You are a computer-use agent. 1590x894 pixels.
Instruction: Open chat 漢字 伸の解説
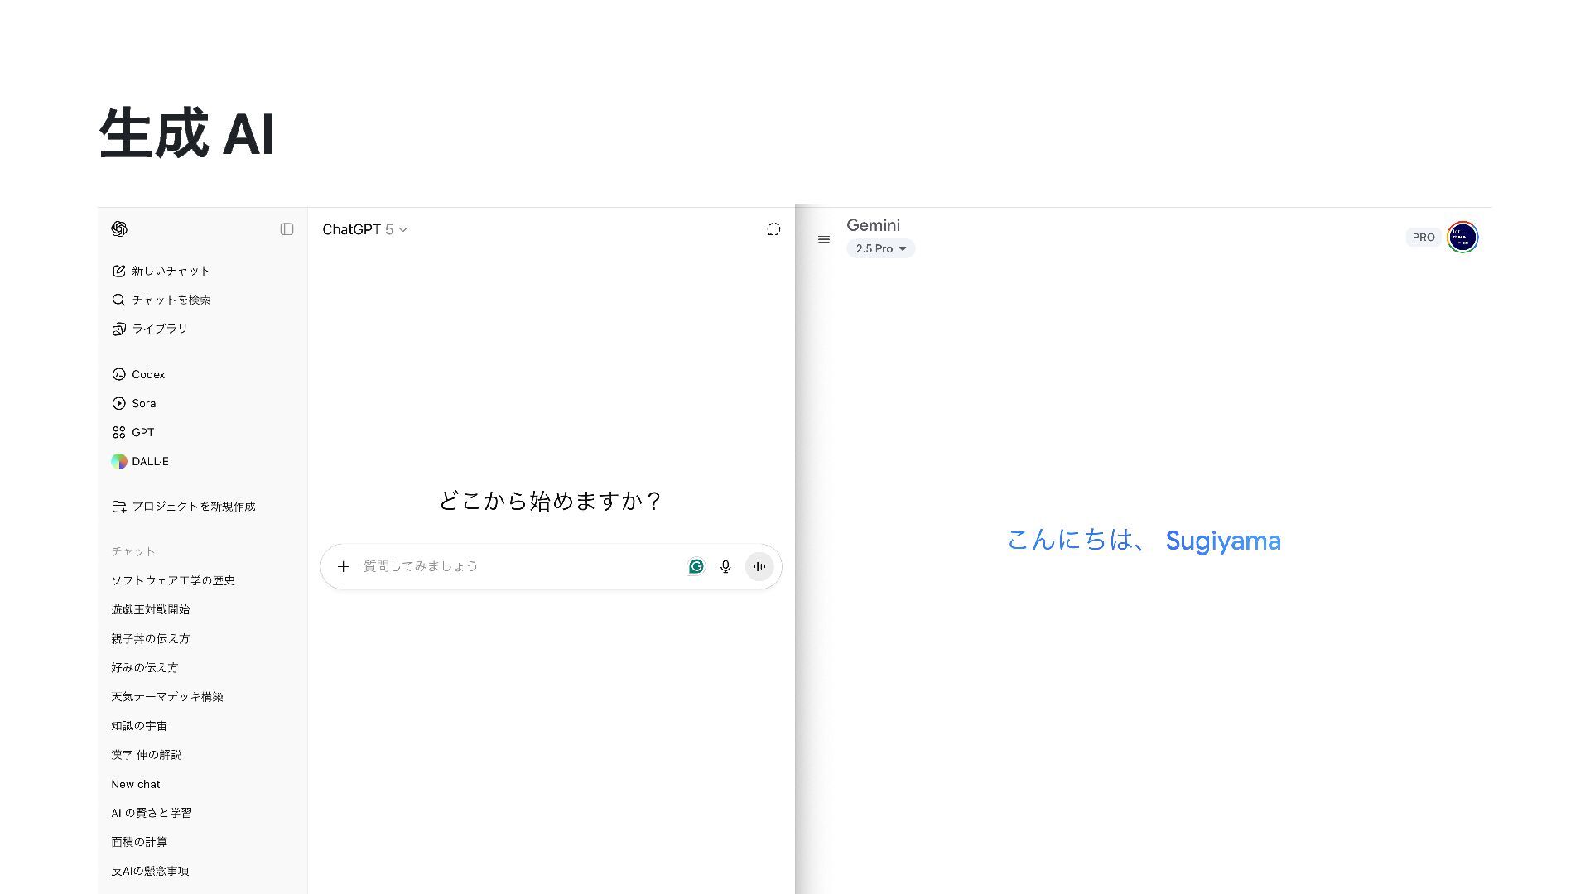coord(147,755)
